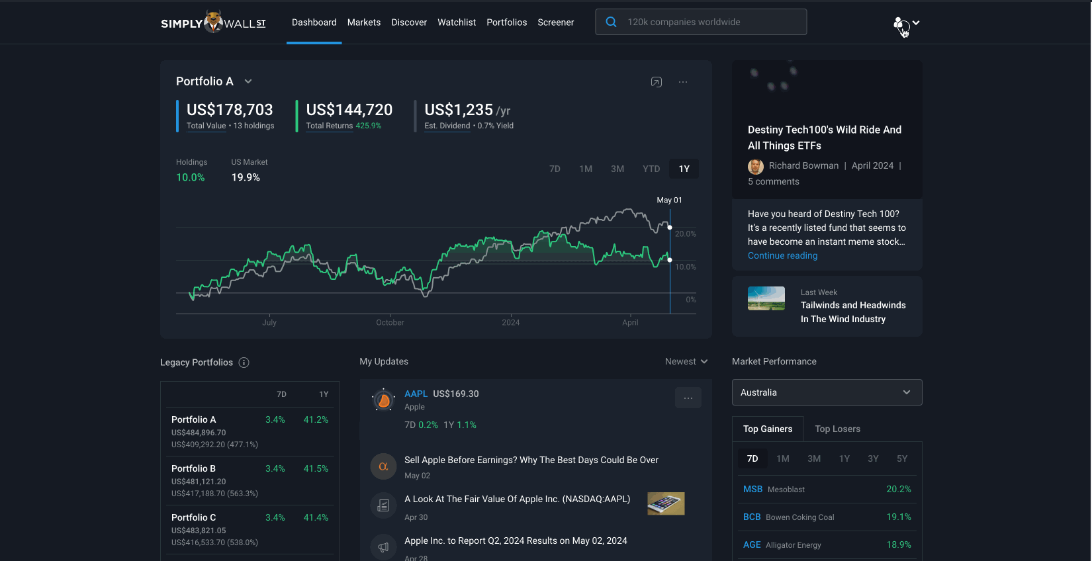Select 1Y in Market Performance
The width and height of the screenshot is (1092, 561).
[844, 458]
